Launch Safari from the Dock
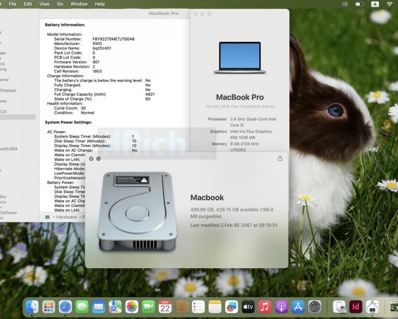This screenshot has height=319, width=398. coord(65,307)
